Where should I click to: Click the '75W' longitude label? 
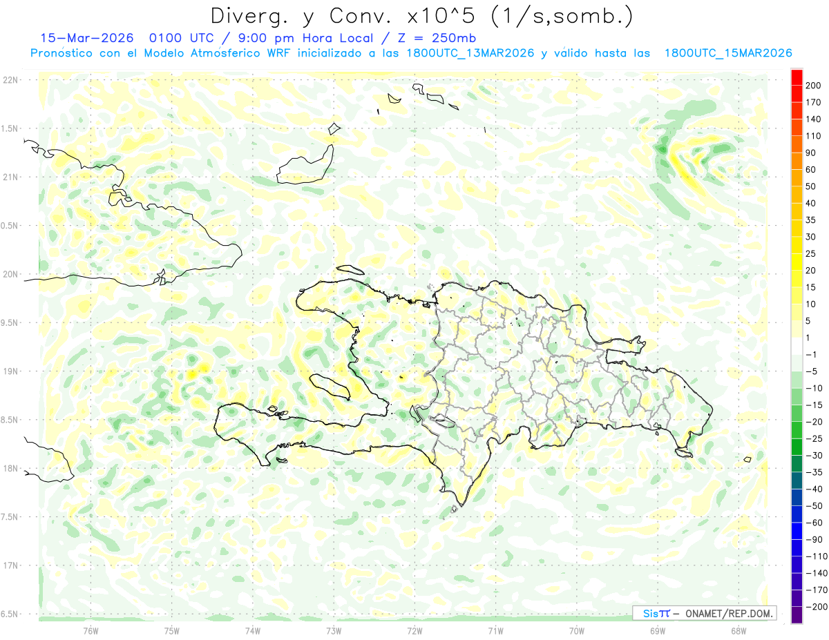171,631
